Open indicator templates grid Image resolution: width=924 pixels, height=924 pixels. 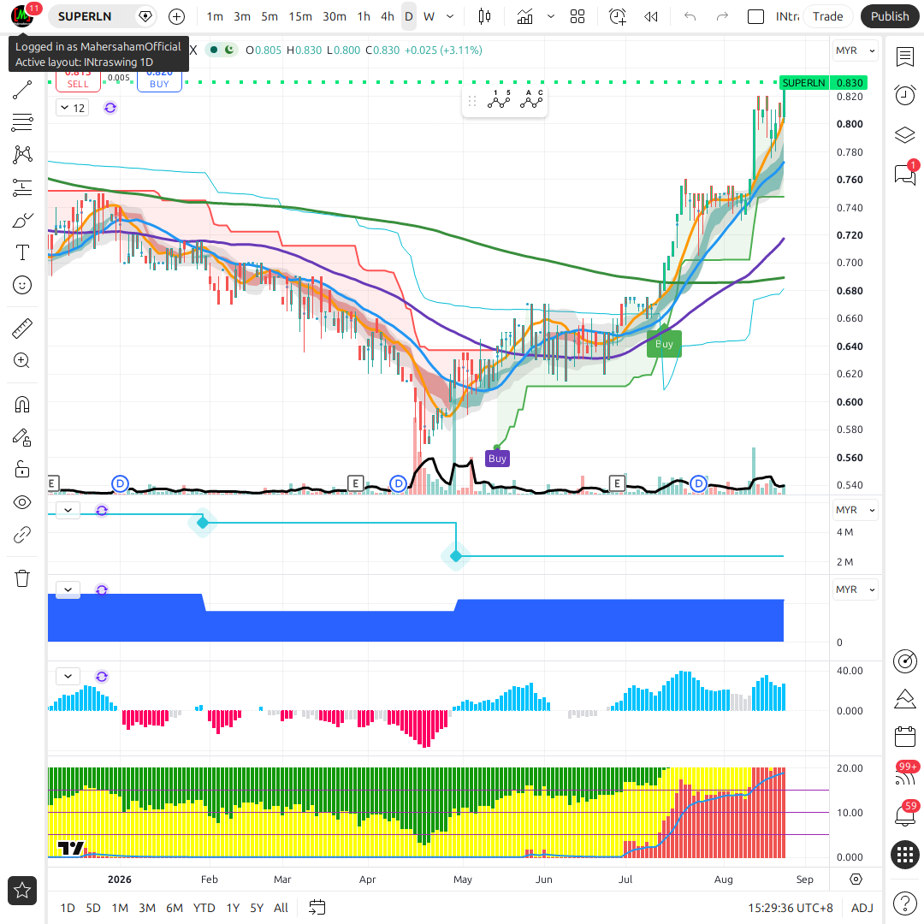577,16
